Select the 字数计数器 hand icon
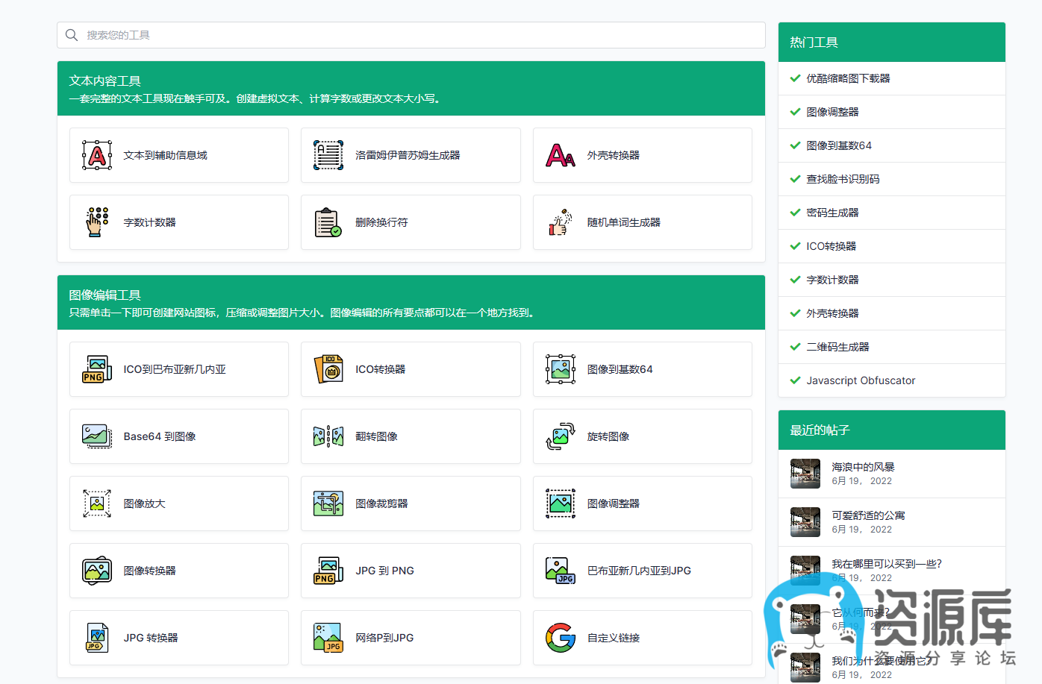This screenshot has width=1042, height=684. (97, 222)
